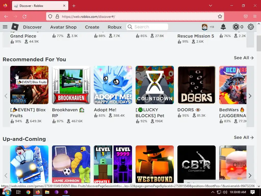Open the Brookhaven RP thumbnail
This screenshot has height=196, width=261.
pos(71,85)
